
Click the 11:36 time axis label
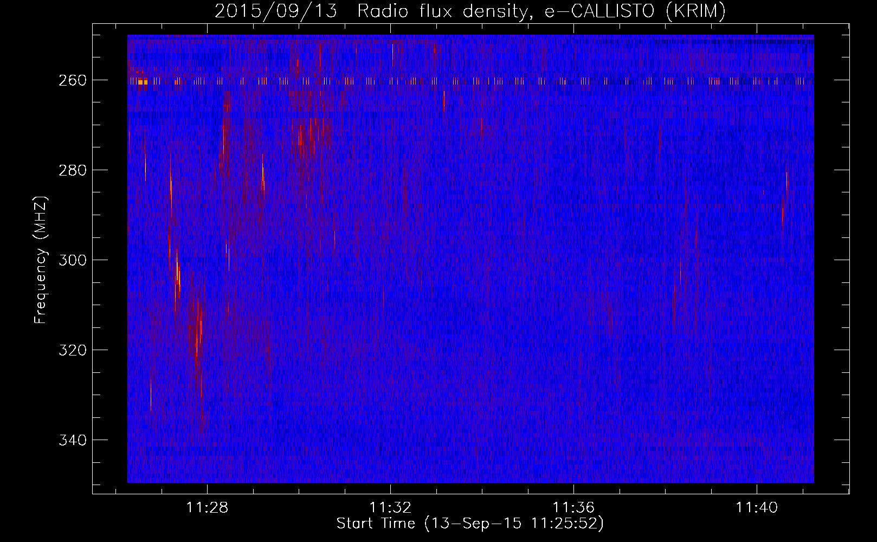(573, 508)
